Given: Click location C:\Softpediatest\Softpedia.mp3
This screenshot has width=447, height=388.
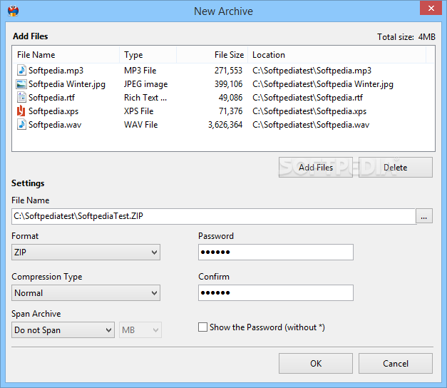Looking at the screenshot, I should pos(312,71).
